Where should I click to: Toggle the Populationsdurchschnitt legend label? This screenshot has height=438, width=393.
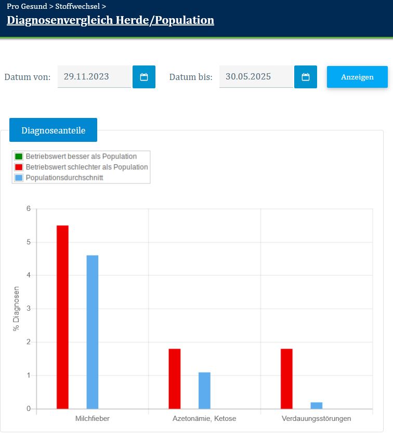(64, 178)
